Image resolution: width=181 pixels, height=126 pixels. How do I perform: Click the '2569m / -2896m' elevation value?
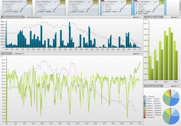coord(45,12)
